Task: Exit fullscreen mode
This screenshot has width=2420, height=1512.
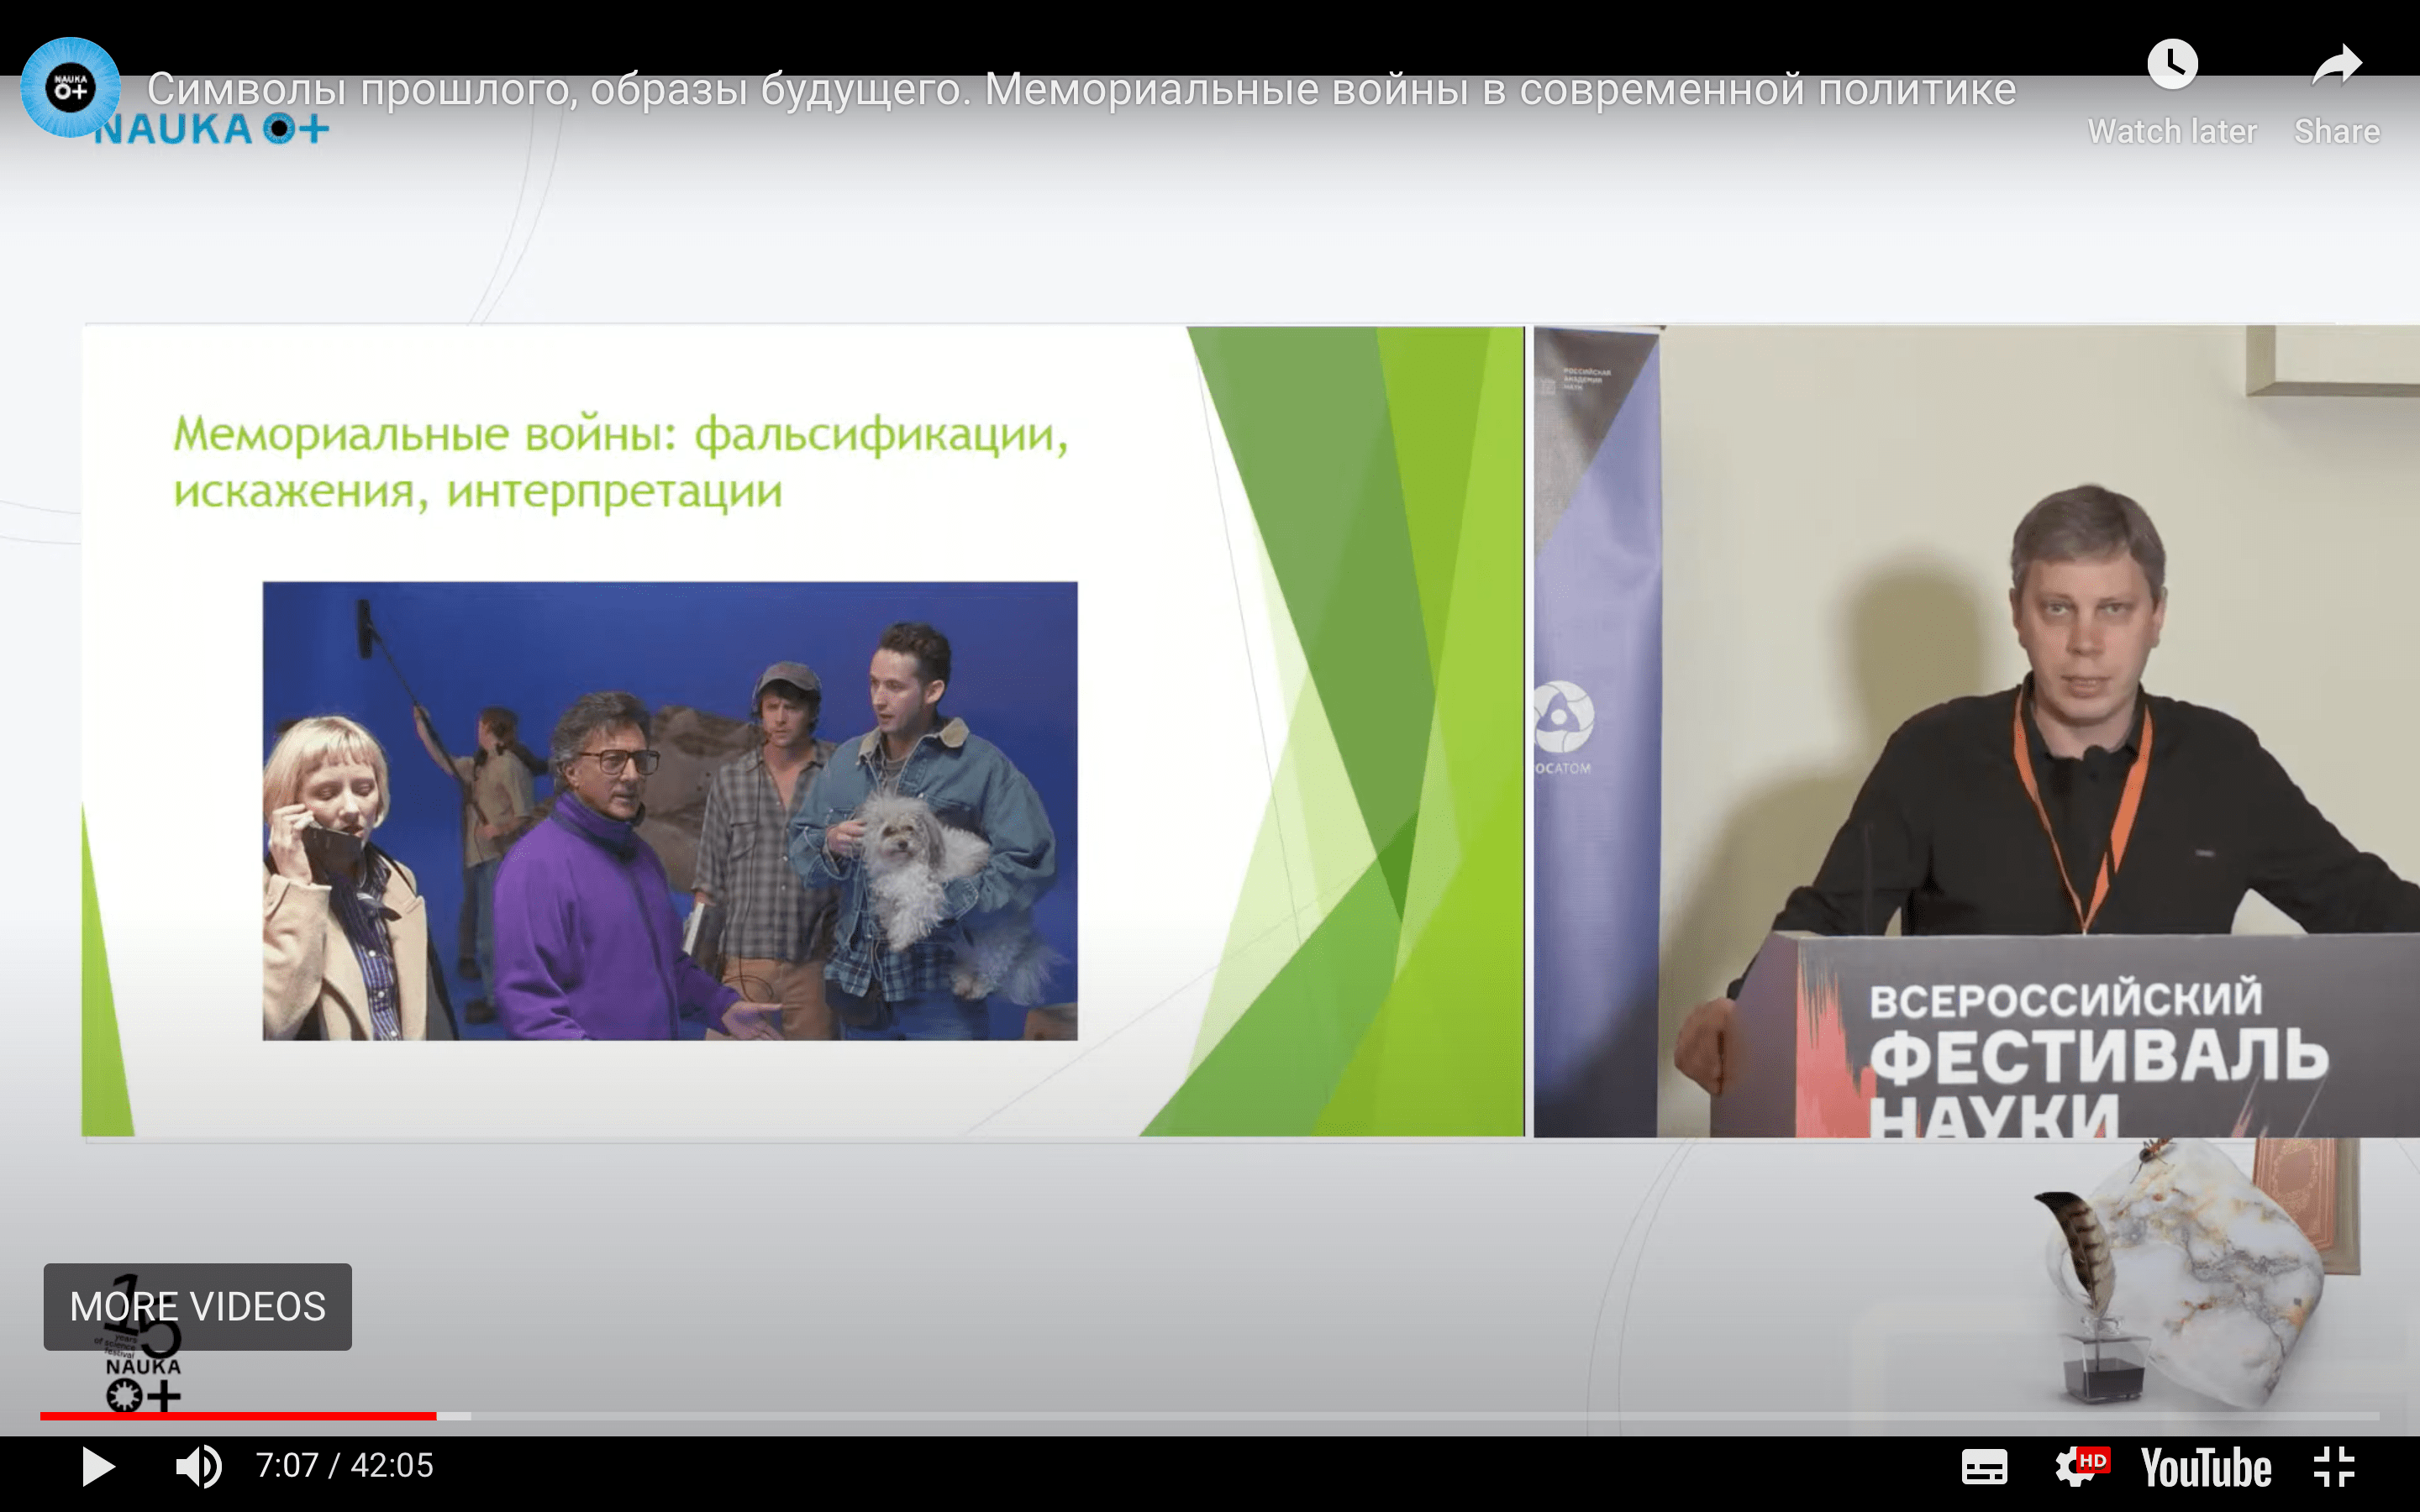Action: tap(2335, 1467)
